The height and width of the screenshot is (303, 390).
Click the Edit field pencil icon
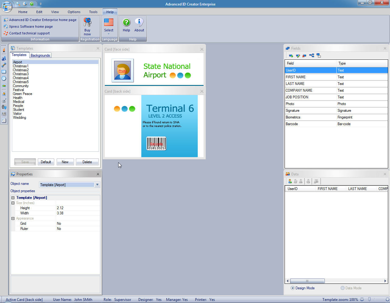298,56
